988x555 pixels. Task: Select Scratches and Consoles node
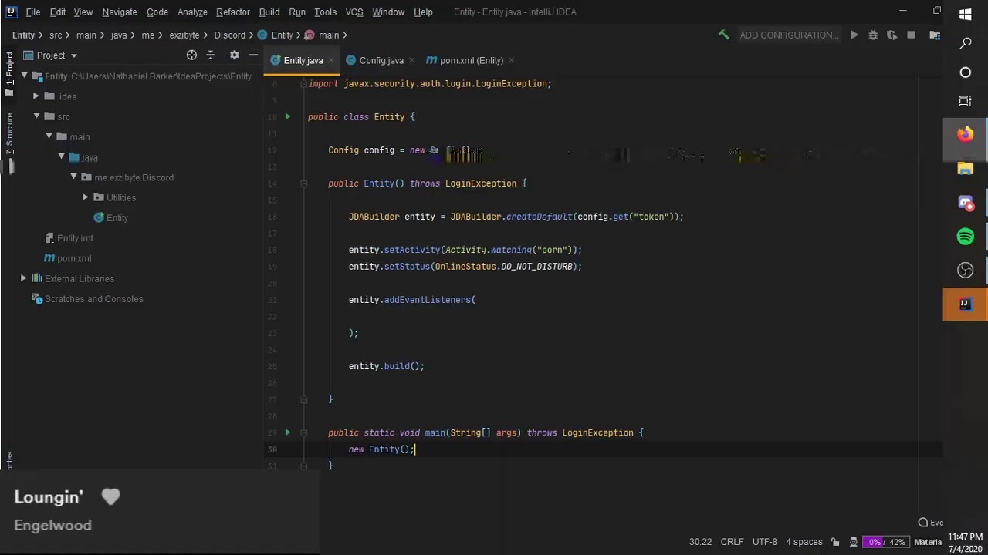point(93,299)
